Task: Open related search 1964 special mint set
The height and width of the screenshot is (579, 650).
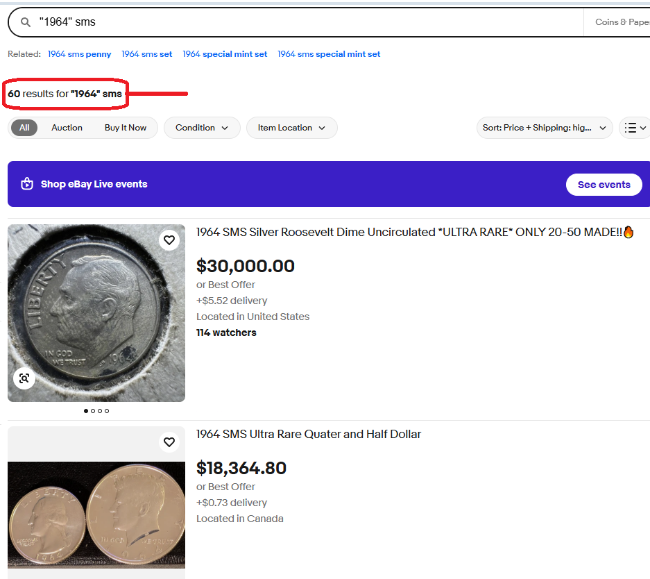Action: (x=225, y=54)
